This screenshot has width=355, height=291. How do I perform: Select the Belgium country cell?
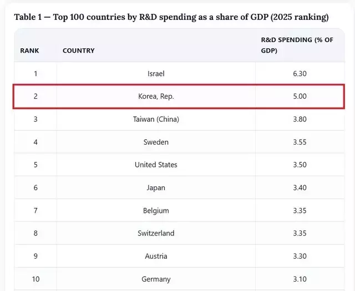pos(156,211)
